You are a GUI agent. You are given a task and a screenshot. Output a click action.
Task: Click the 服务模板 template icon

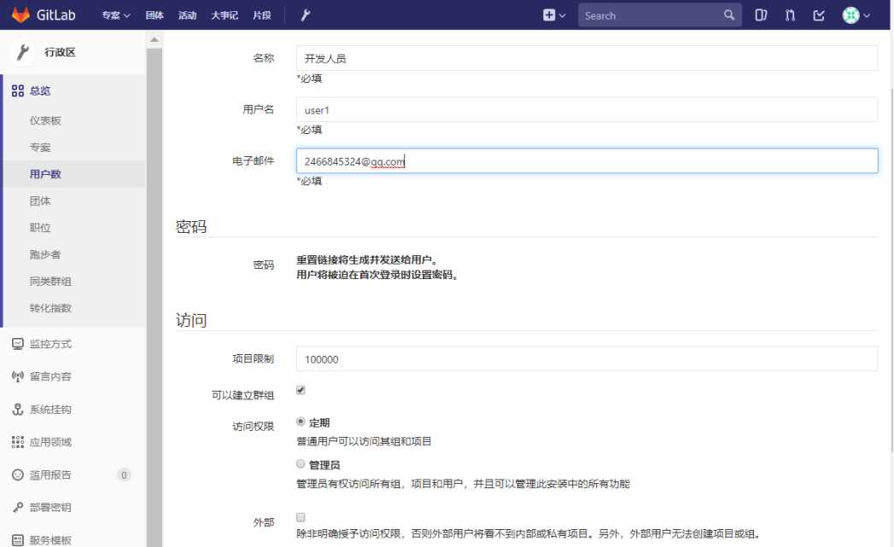(18, 539)
